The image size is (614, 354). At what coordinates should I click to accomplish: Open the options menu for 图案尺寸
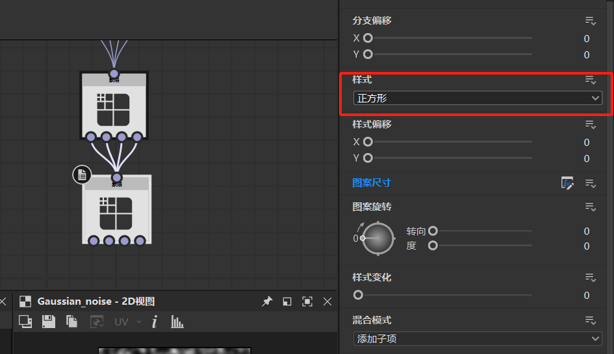coord(591,183)
